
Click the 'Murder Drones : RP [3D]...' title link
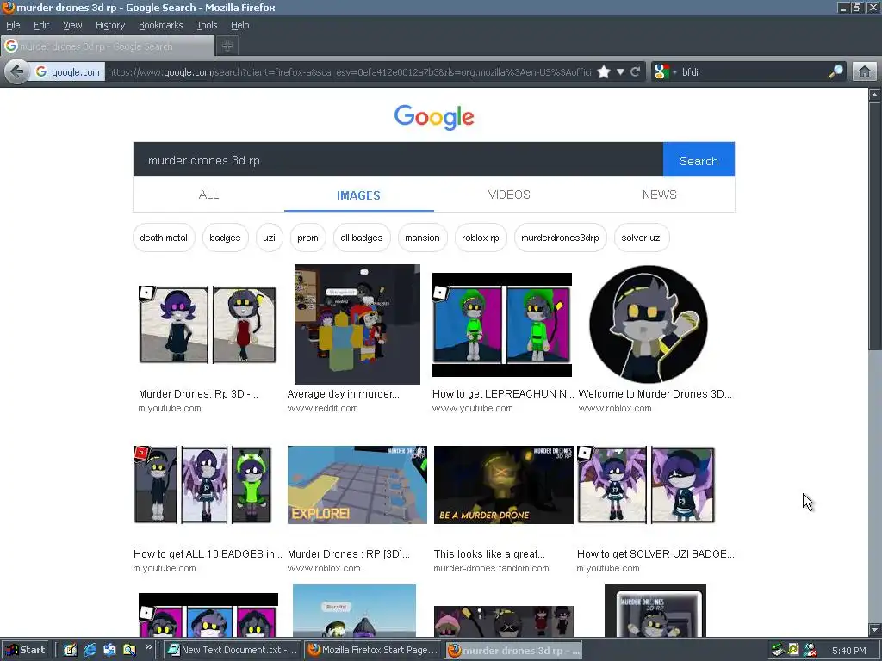pos(349,553)
